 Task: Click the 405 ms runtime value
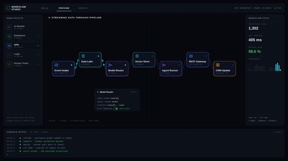255,40
